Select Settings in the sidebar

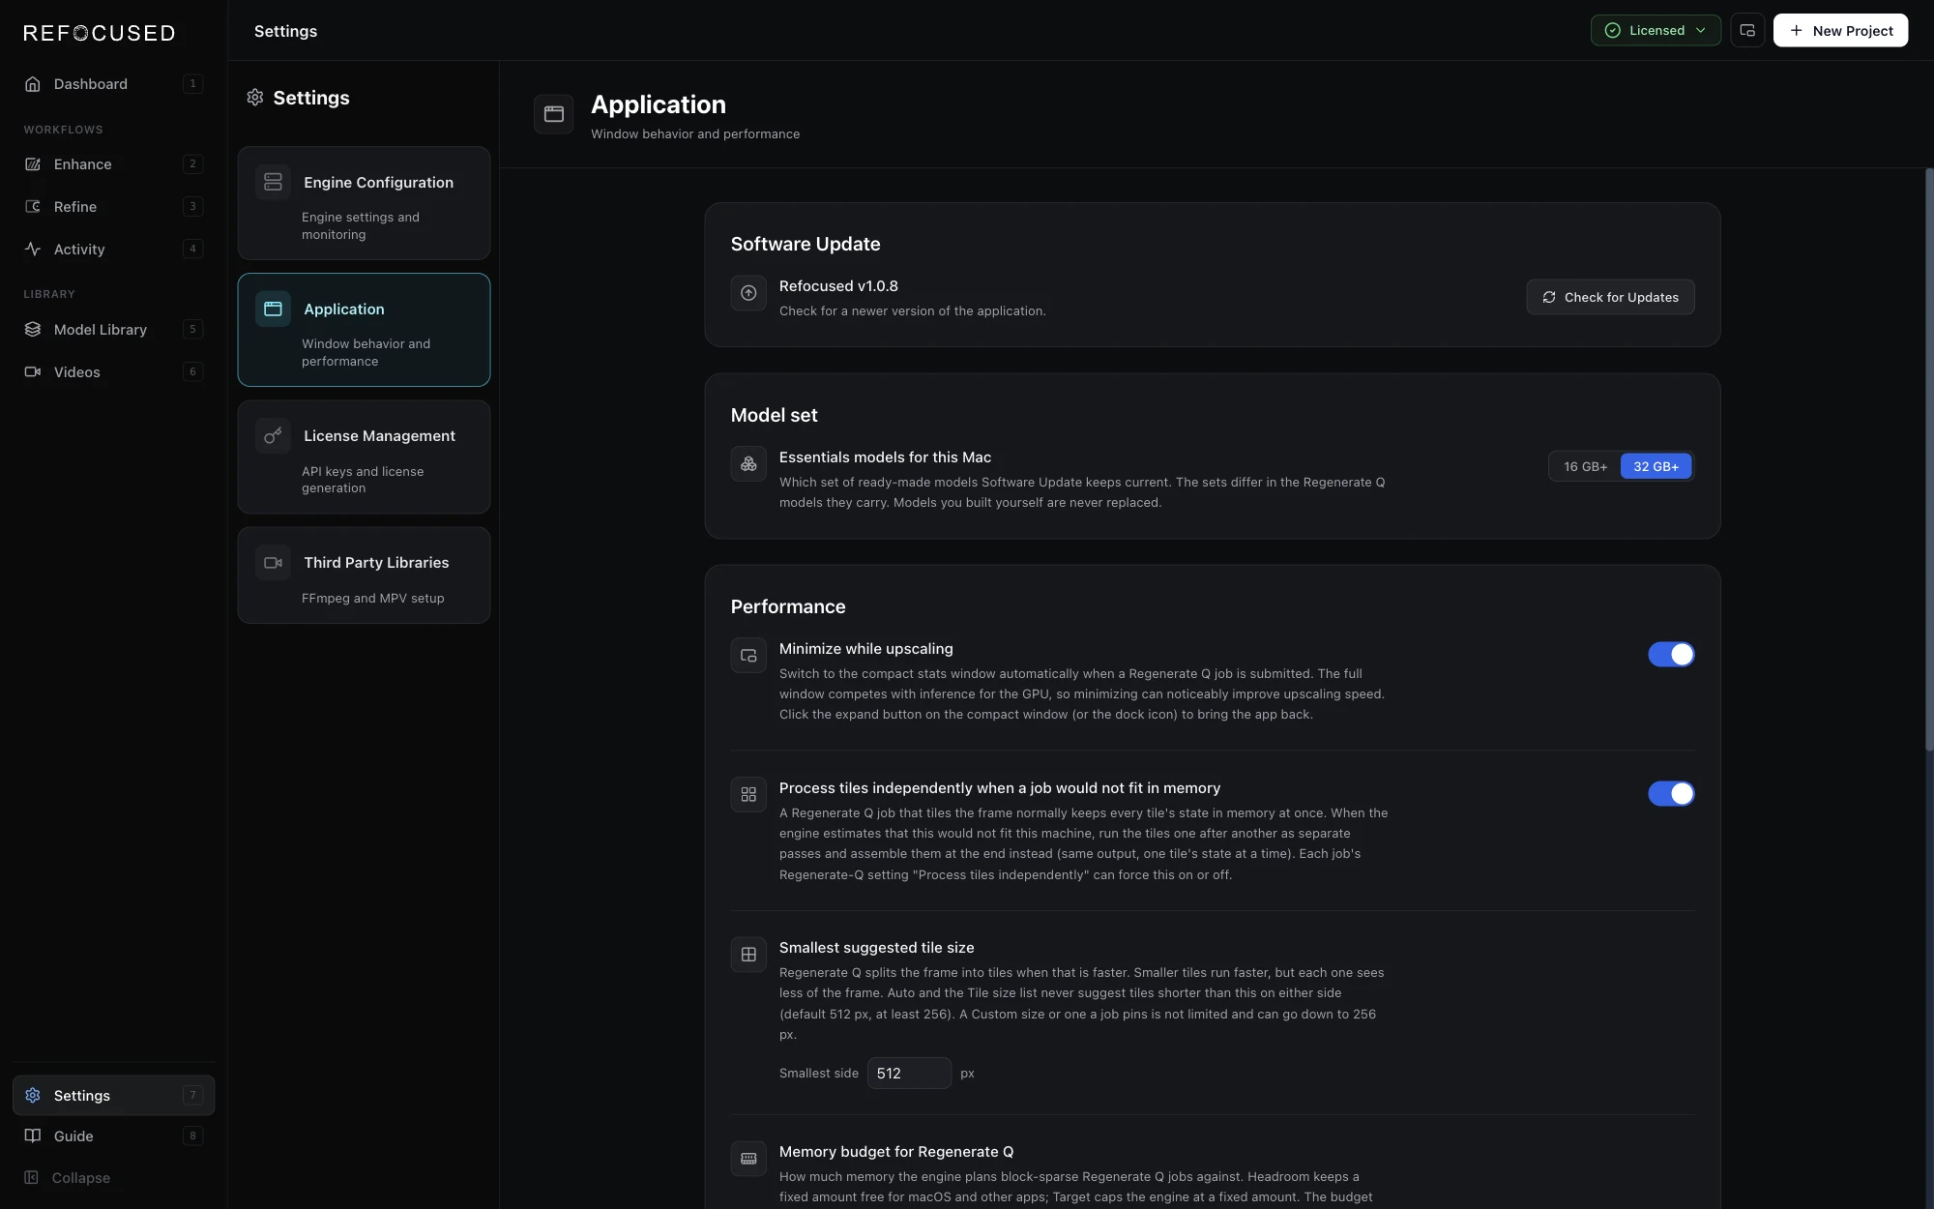point(113,1096)
